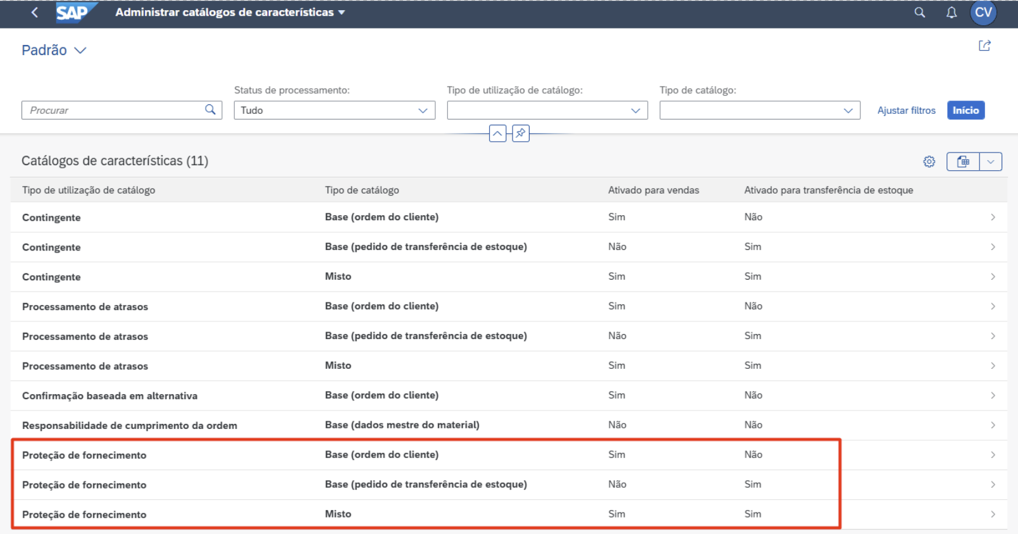Open Processamento de atrasos pedido de transferência arrow
Viewport: 1018px width, 534px height.
click(x=993, y=336)
